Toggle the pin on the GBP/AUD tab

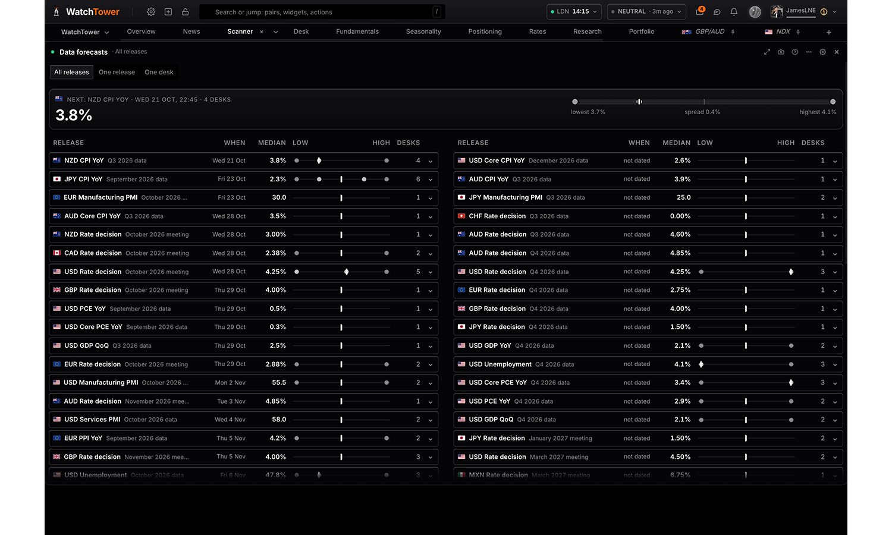point(733,32)
